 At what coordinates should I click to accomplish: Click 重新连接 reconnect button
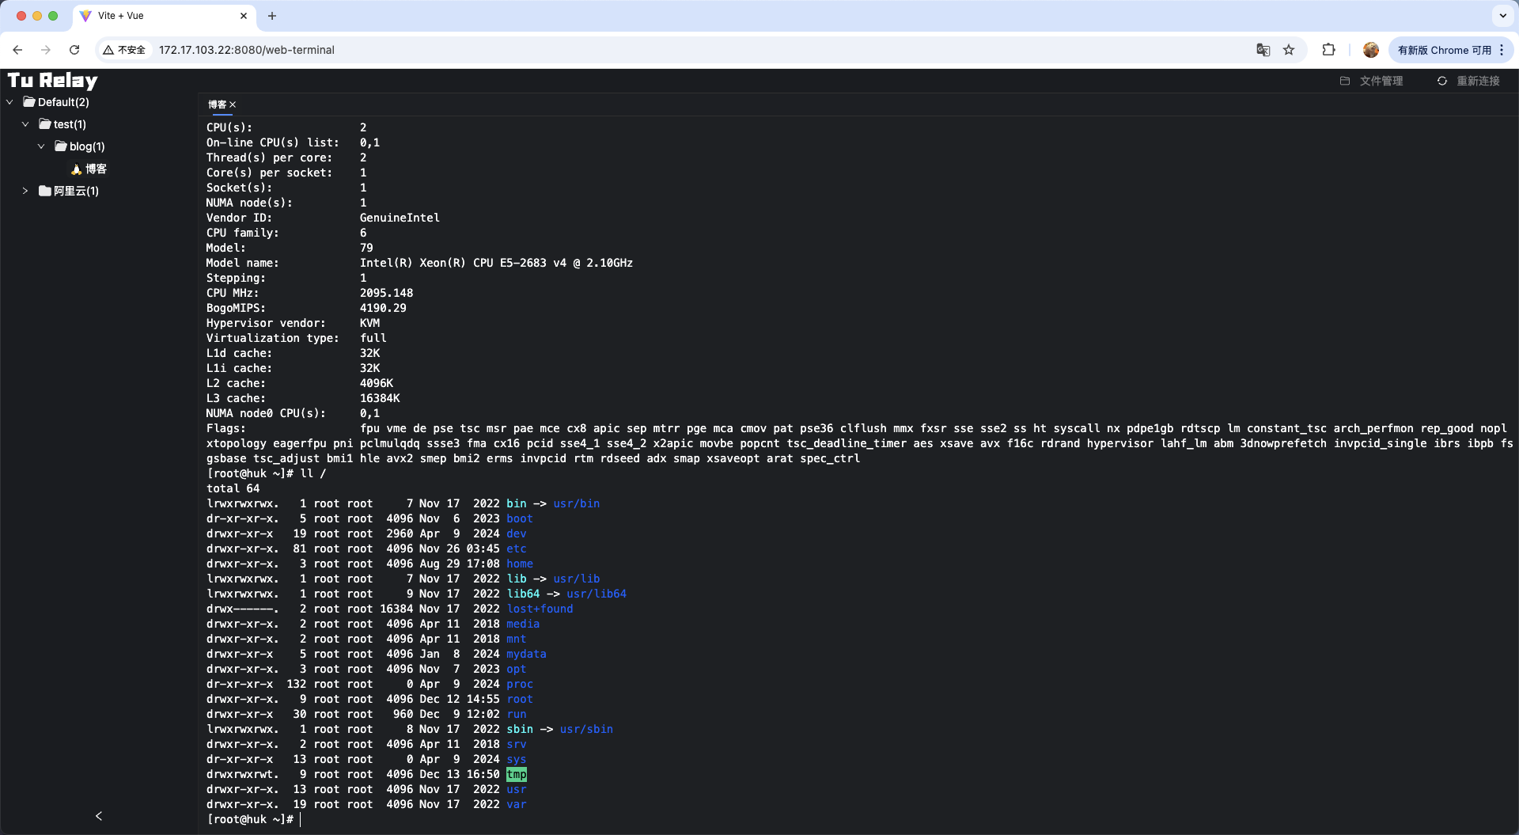point(1468,81)
